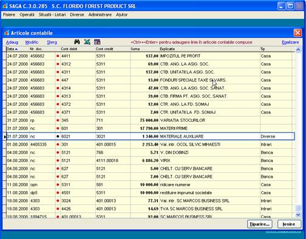This screenshot has height=239, width=306.
Task: Select the ridicare numerar row
Action: [x=151, y=184]
